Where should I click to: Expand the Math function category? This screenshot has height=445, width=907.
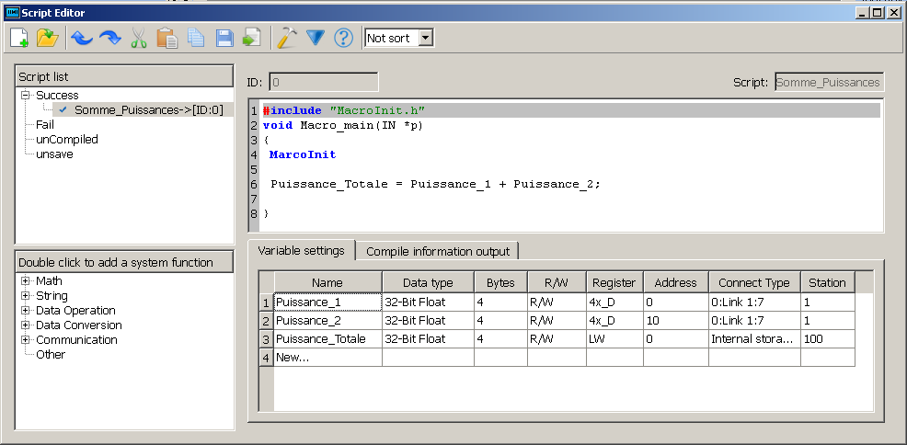pyautogui.click(x=26, y=281)
